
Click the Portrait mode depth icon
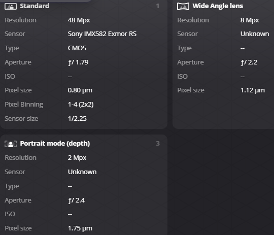11,144
